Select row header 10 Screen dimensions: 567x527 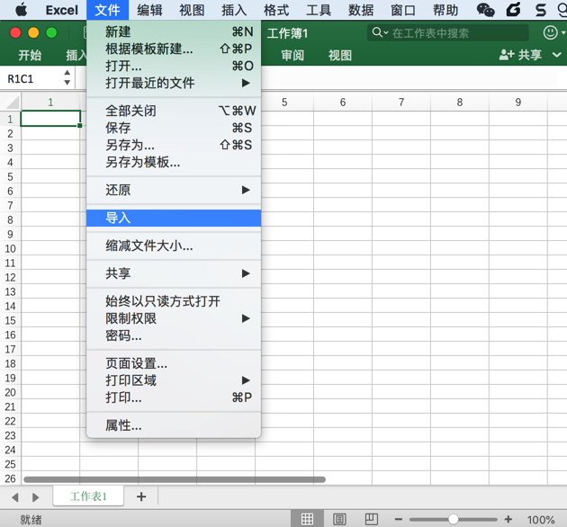[11, 249]
